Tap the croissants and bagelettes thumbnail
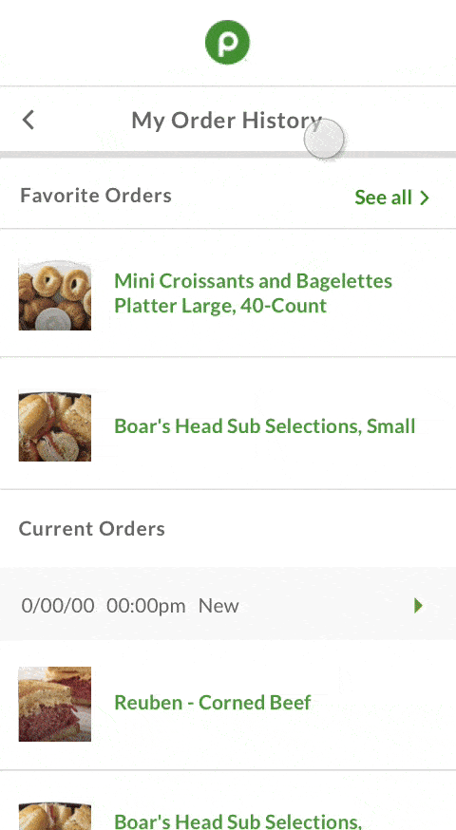The width and height of the screenshot is (456, 830). 55,294
